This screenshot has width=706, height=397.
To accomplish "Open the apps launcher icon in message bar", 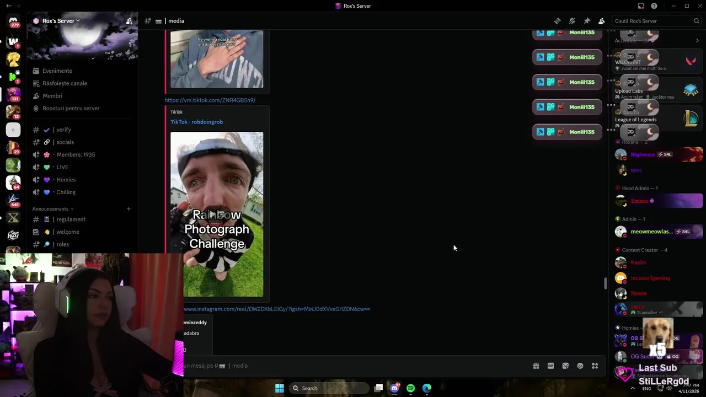I will click(x=595, y=366).
